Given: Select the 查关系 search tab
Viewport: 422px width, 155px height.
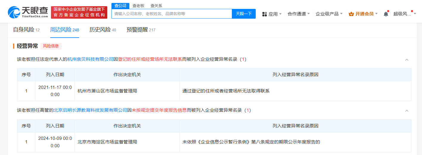Looking at the screenshot, I should pyautogui.click(x=156, y=6).
